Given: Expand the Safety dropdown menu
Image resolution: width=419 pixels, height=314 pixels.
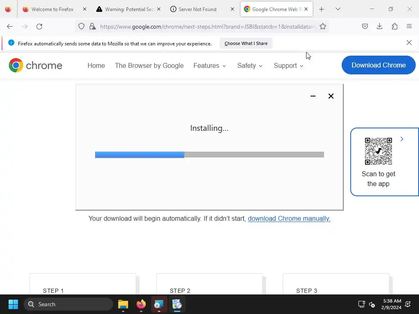Looking at the screenshot, I should 250,66.
